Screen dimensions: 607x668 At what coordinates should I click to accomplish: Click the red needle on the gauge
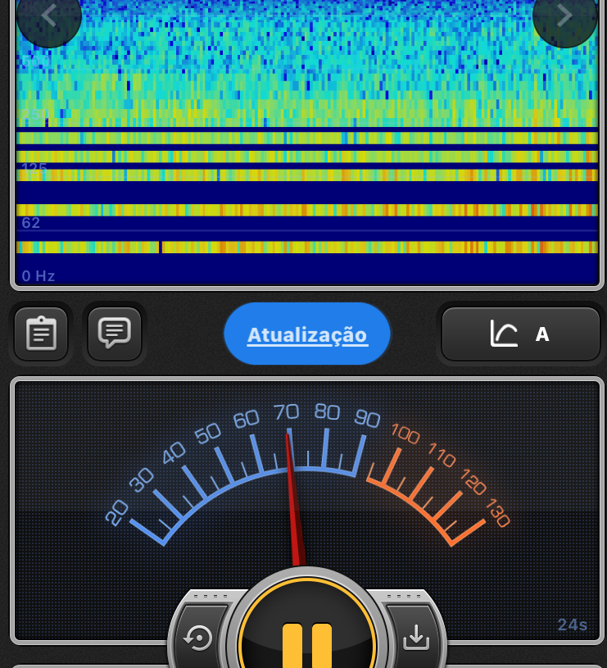[x=292, y=500]
